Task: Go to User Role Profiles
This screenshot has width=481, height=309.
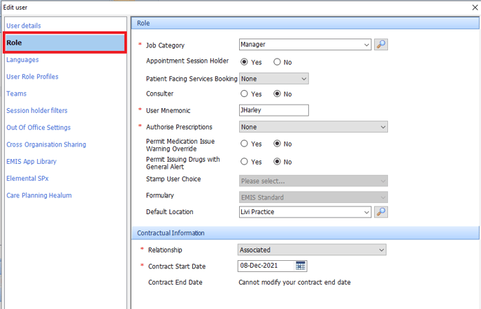Action: pos(32,77)
